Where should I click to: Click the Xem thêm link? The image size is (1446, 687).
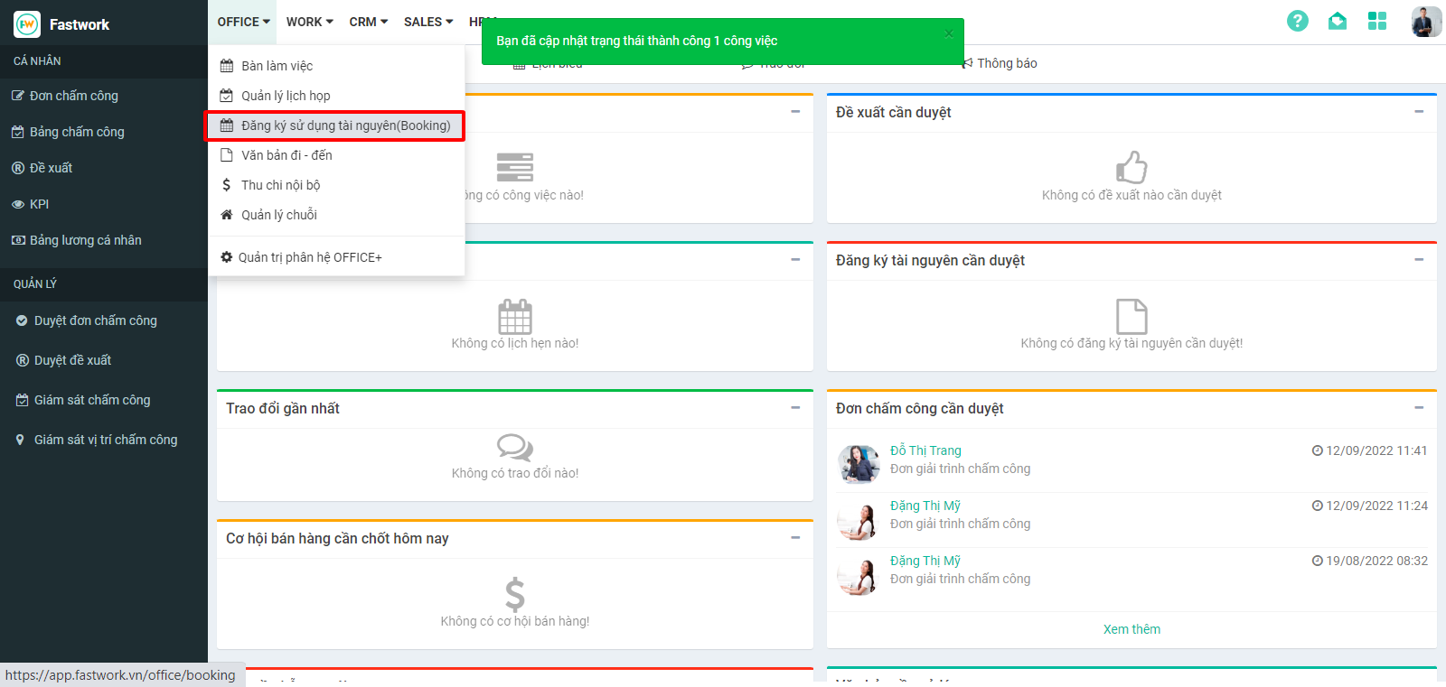(x=1131, y=629)
